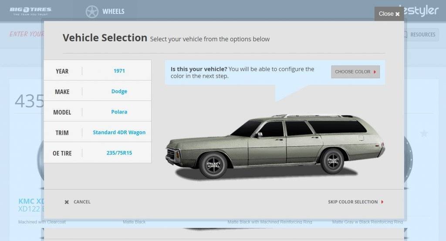This screenshot has height=241, width=446.
Task: Change the OE tire size 235/75R15
Action: click(x=119, y=153)
